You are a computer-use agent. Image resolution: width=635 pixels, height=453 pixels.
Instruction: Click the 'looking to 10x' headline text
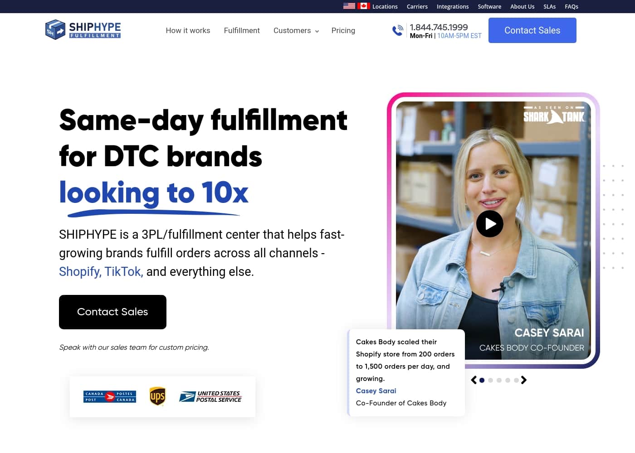point(154,193)
